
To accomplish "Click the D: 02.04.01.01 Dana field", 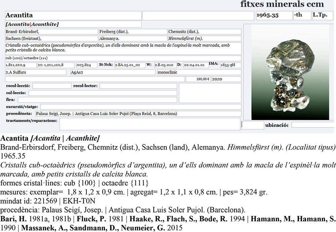I will [x=196, y=65].
